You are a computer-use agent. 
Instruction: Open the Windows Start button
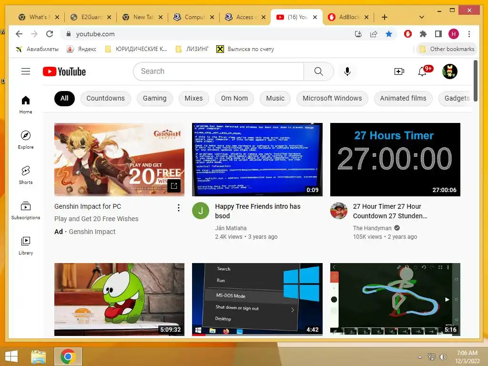11,356
